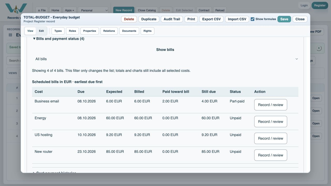Record / review the Business email bill
The height and width of the screenshot is (186, 331).
coord(270,105)
